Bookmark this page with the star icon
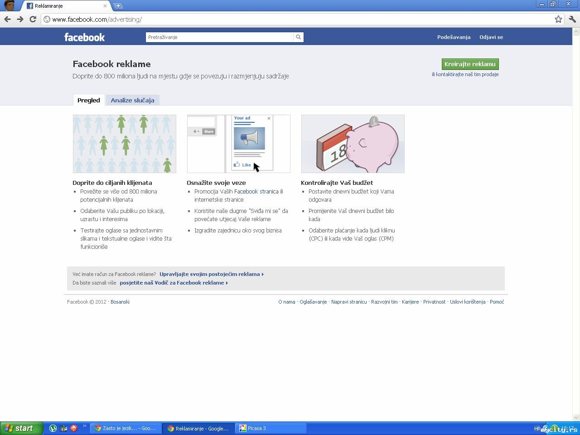 pos(558,19)
